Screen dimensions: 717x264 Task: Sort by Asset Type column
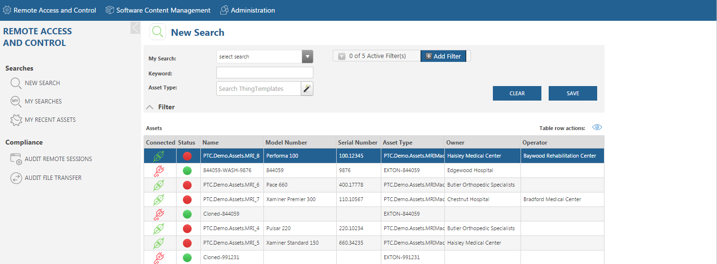413,143
